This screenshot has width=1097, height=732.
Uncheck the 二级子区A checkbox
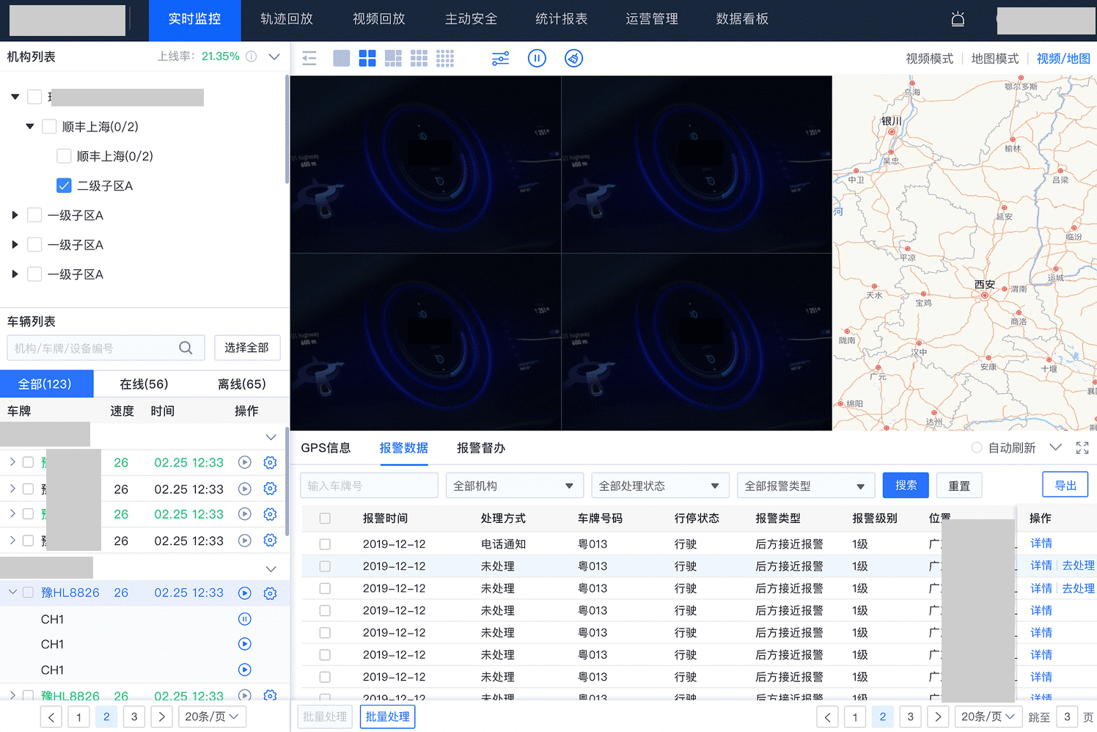(x=64, y=186)
